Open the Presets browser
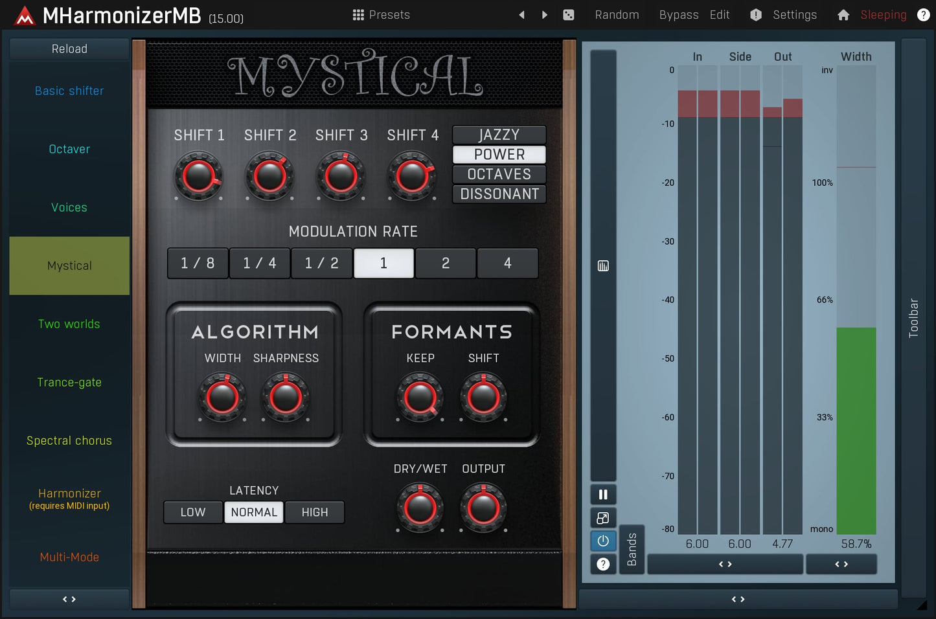 381,14
